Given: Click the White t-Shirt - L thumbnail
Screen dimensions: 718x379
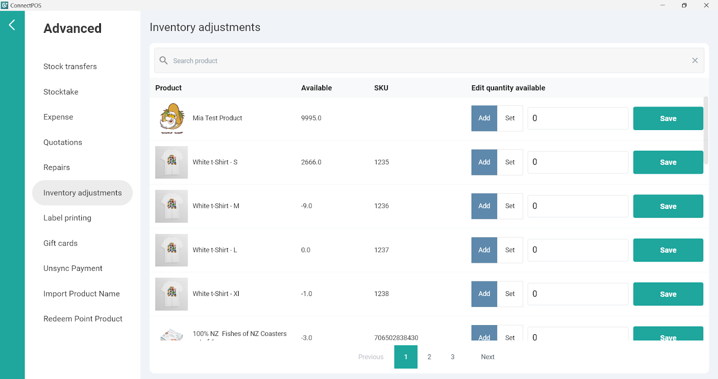Looking at the screenshot, I should pos(171,250).
